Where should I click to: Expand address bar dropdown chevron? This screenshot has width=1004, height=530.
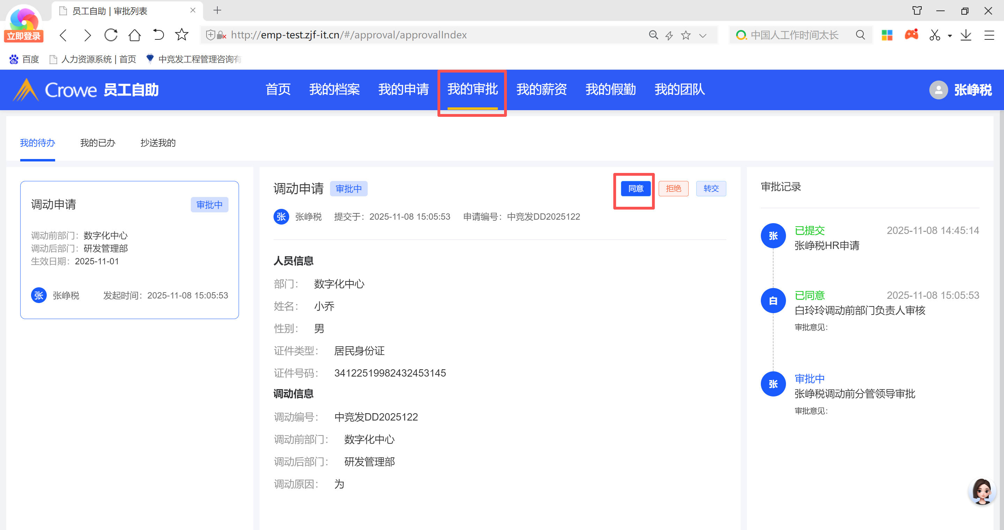click(703, 36)
